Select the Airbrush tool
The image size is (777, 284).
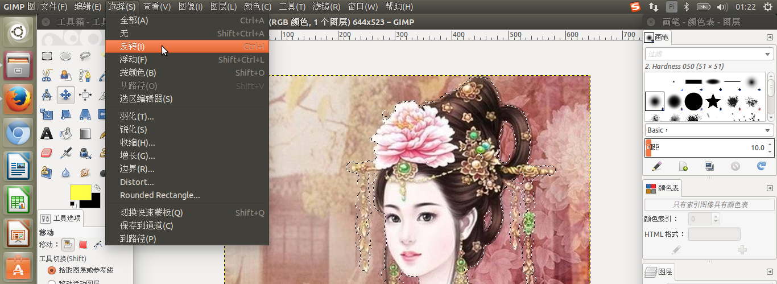[66, 153]
